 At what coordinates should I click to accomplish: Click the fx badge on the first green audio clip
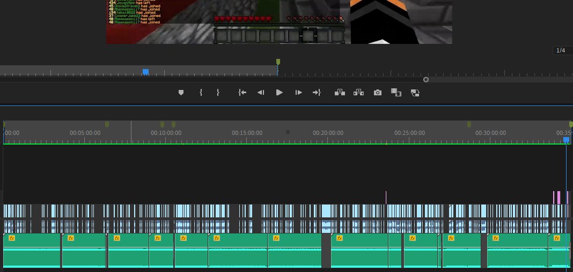pos(12,238)
